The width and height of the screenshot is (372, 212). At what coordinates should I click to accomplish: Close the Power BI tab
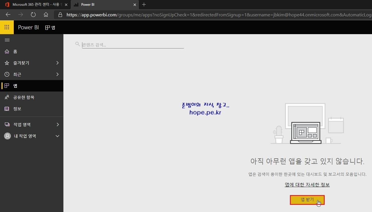point(135,5)
